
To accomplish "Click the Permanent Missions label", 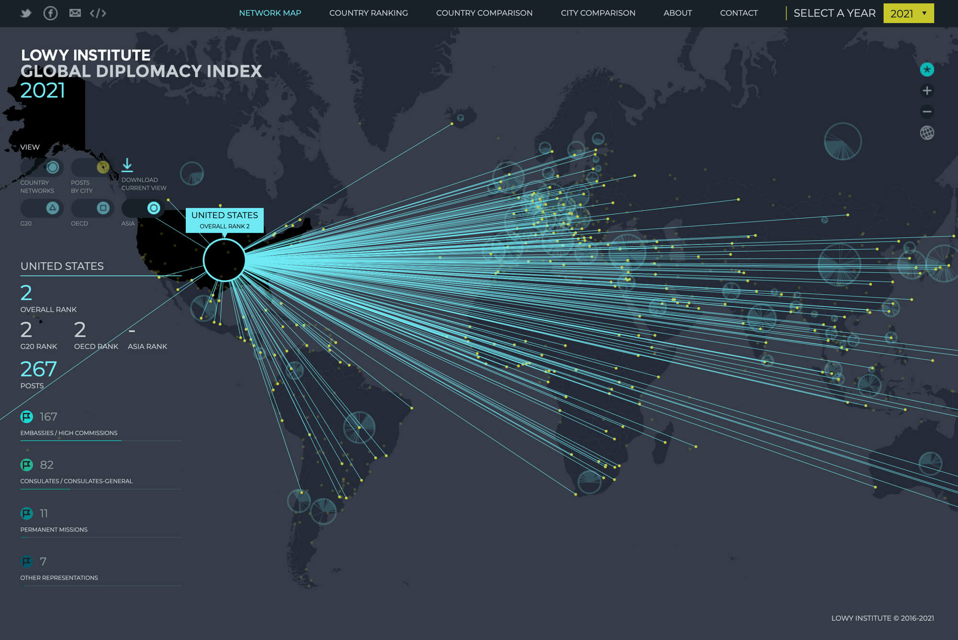I will click(54, 529).
